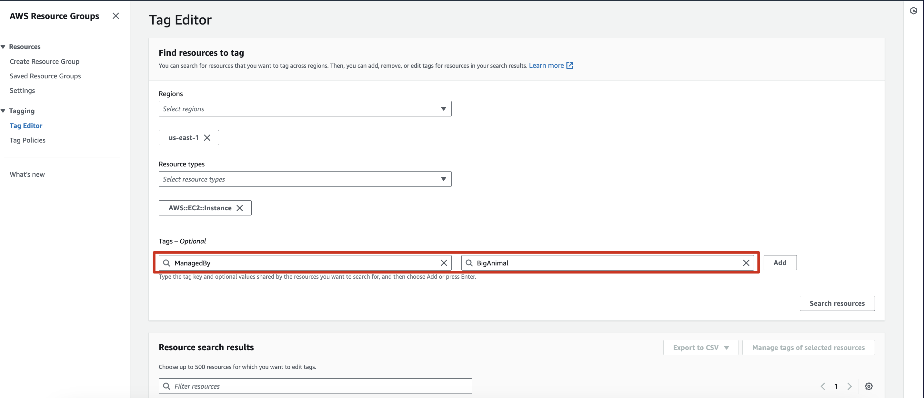The height and width of the screenshot is (398, 924).
Task: Open the results table preferences gear
Action: [869, 386]
